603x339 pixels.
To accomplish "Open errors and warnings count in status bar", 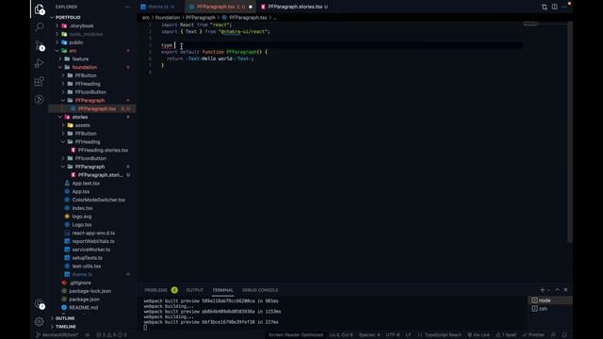I will point(111,335).
